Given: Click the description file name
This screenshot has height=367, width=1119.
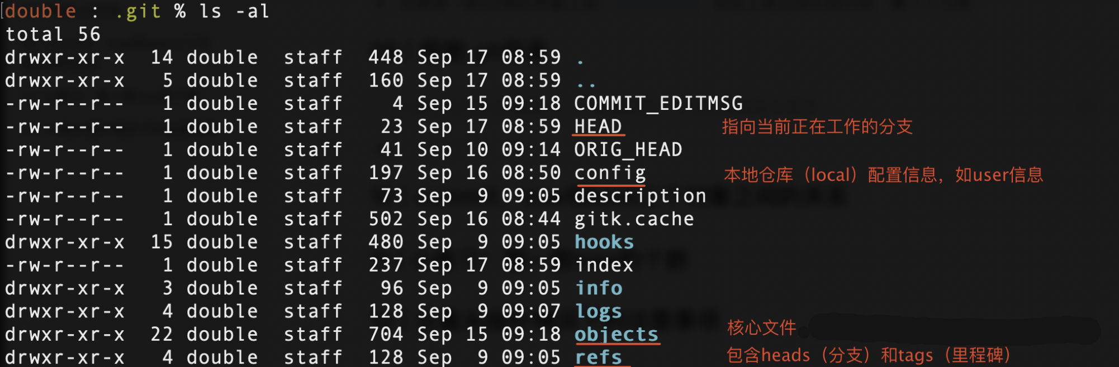Looking at the screenshot, I should (641, 196).
